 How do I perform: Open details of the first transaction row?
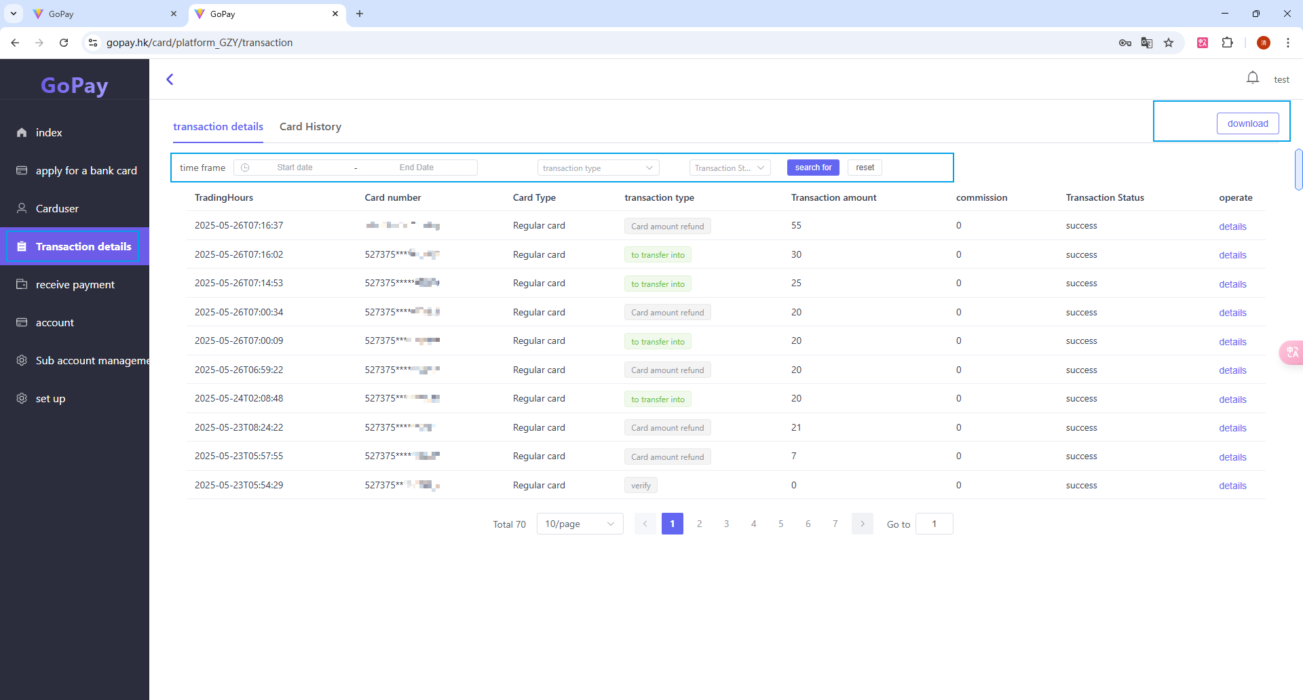pos(1232,226)
